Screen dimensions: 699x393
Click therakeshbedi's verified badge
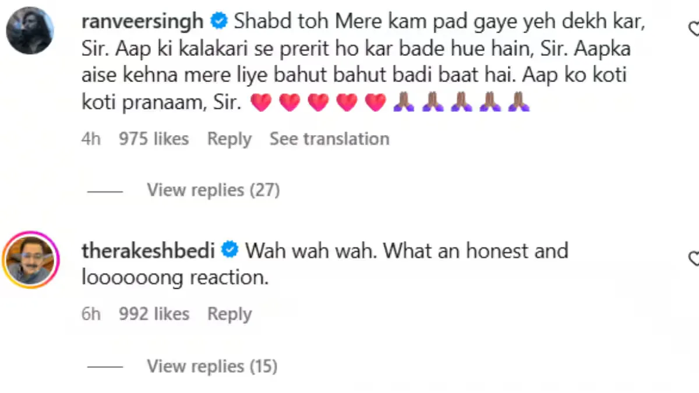pyautogui.click(x=230, y=250)
